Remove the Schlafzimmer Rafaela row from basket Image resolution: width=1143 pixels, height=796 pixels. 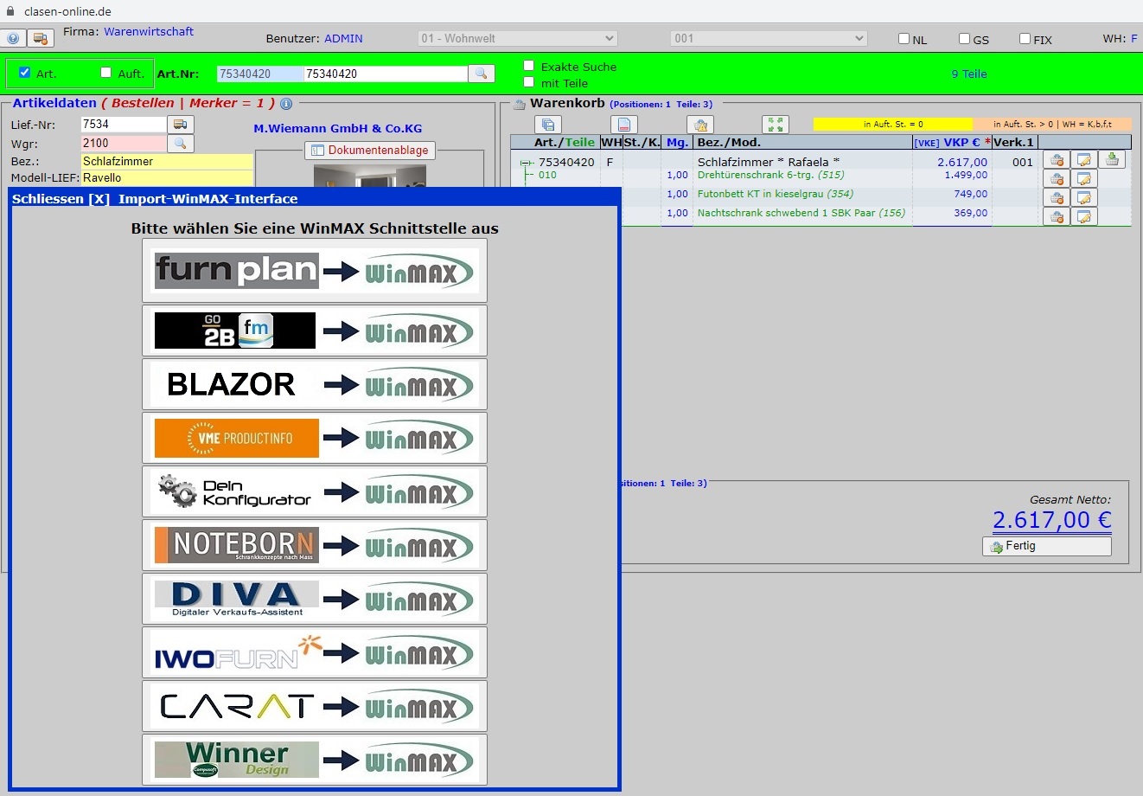click(x=1057, y=159)
